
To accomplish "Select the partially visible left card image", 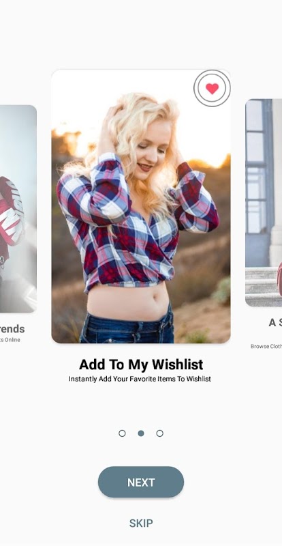I will coord(18,208).
